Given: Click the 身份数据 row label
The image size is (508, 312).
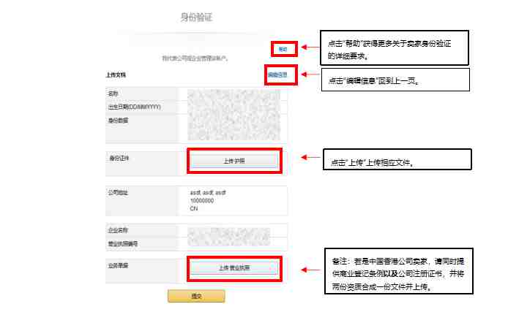Looking at the screenshot, I should pyautogui.click(x=117, y=121).
